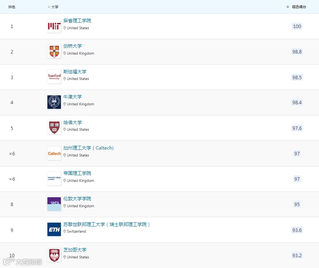Click United States under 斯坦福大学
319x268 pixels.
click(x=78, y=79)
